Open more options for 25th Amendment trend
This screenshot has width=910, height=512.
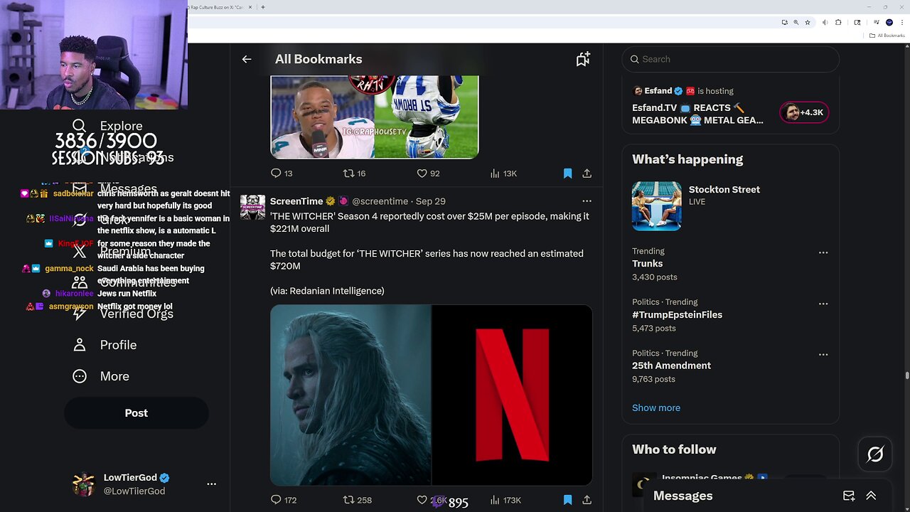[823, 355]
